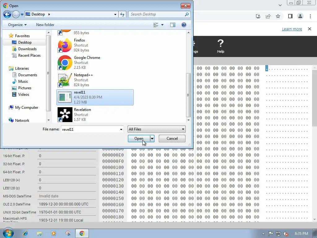
Task: Click the Cancel button
Action: point(172,139)
